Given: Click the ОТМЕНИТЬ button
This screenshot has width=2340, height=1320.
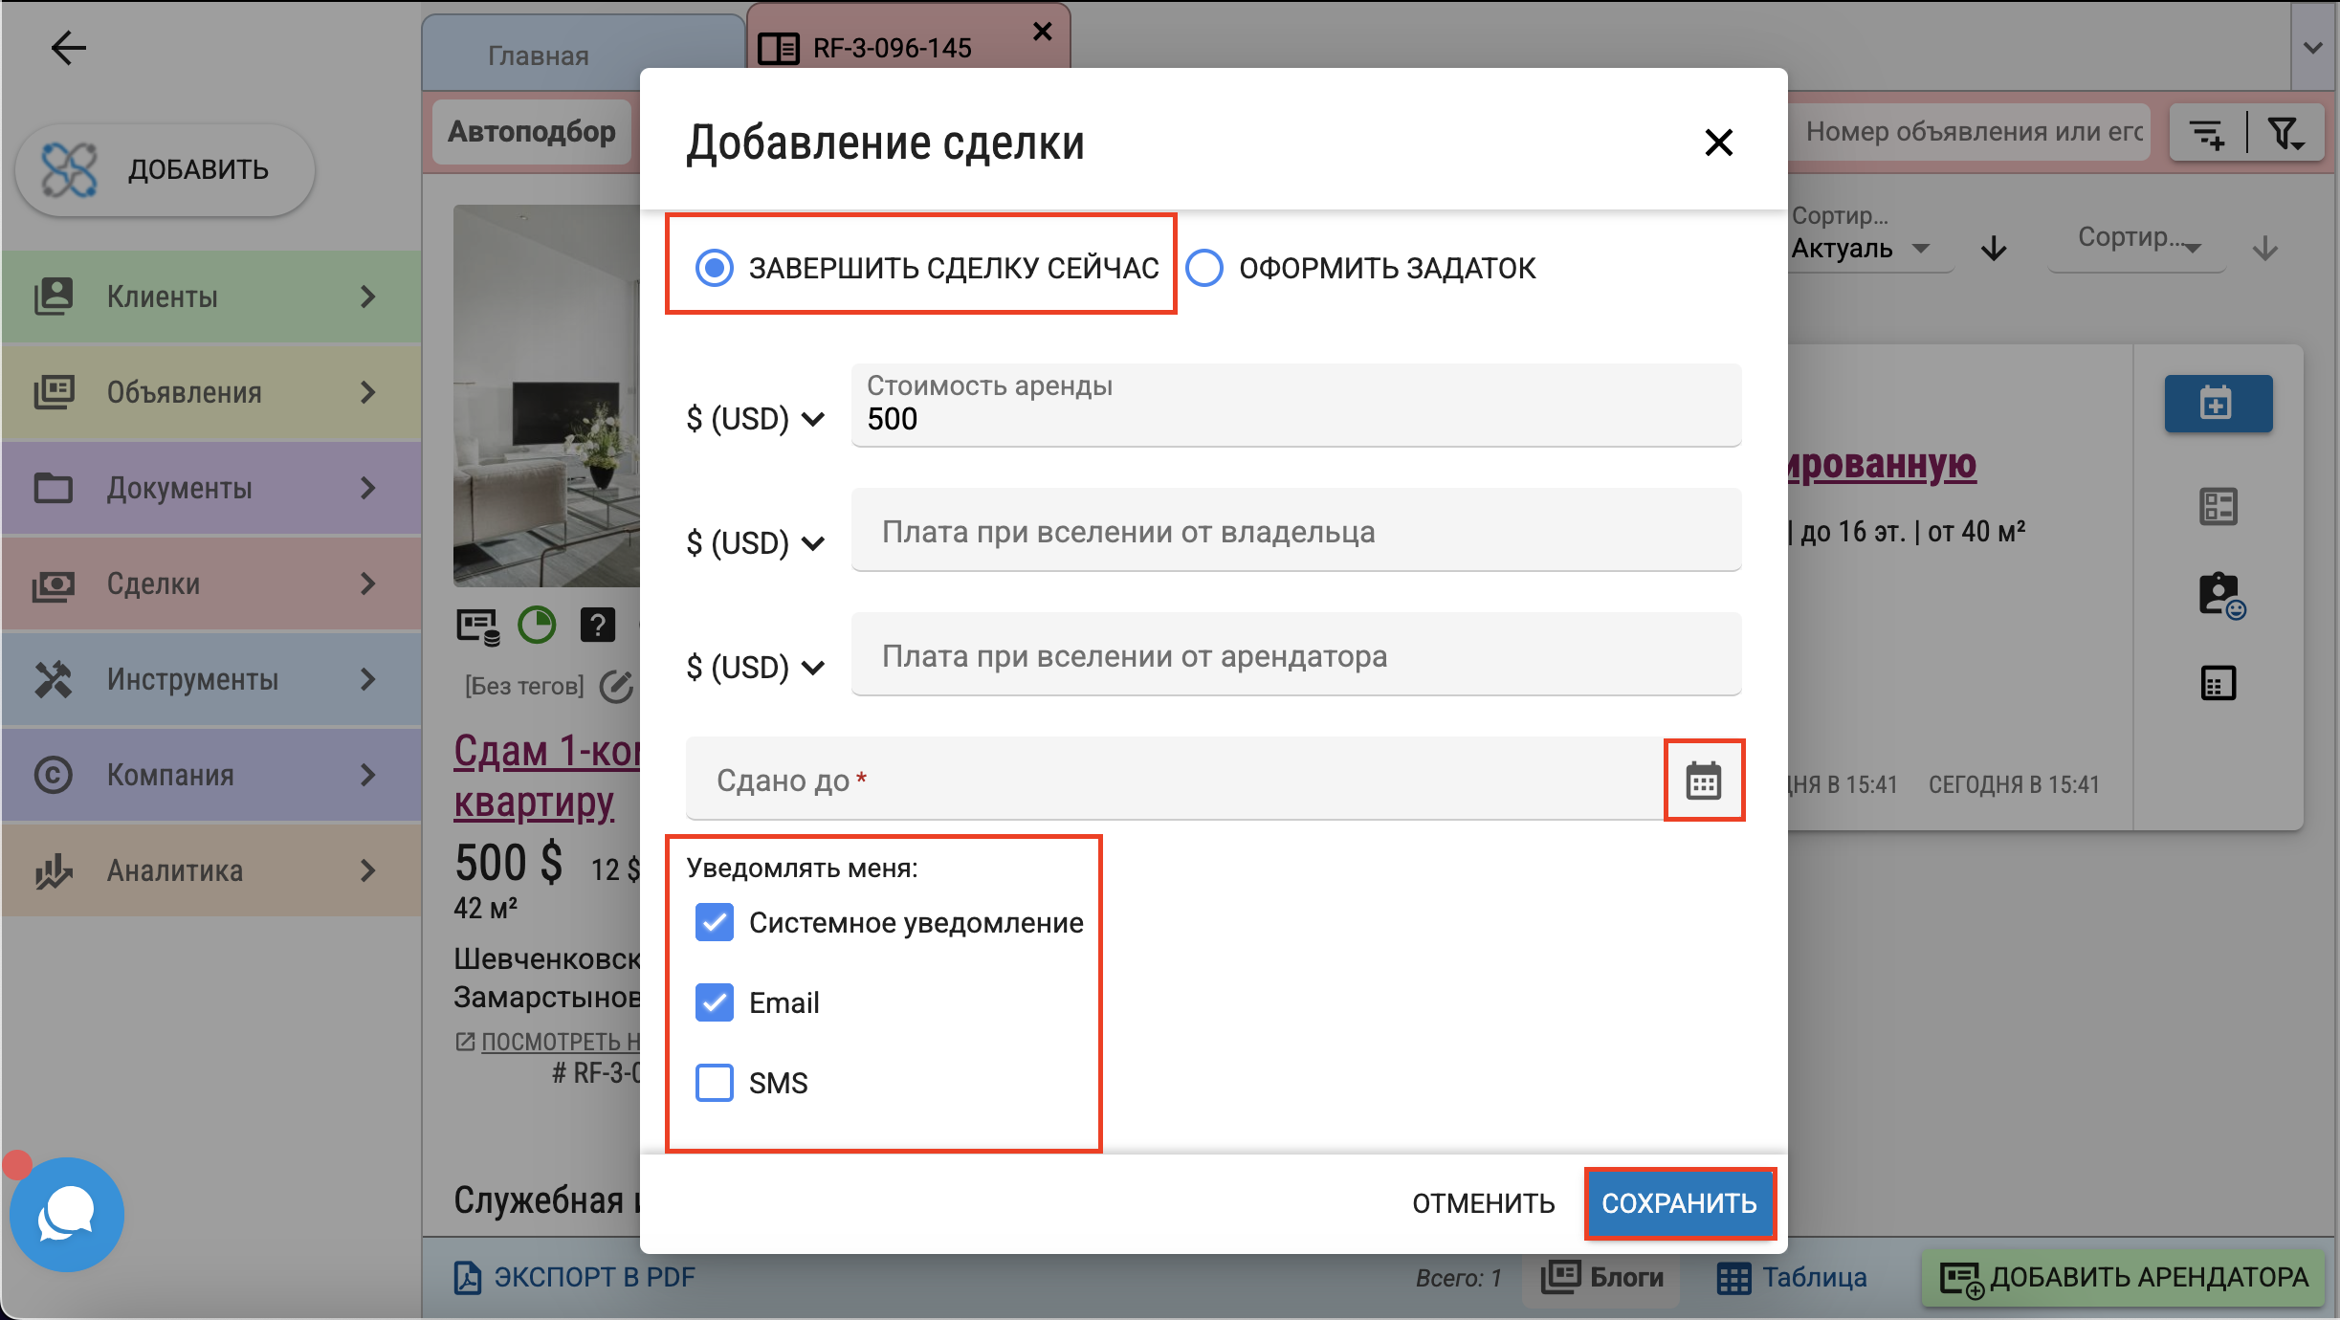Looking at the screenshot, I should (x=1484, y=1203).
